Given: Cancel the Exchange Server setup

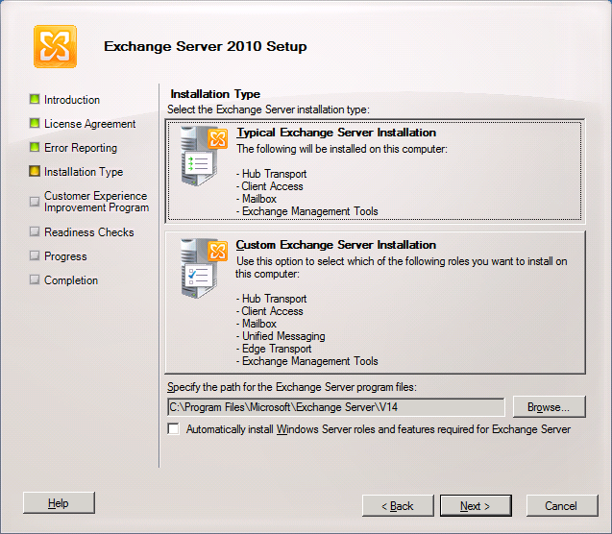Looking at the screenshot, I should [x=561, y=505].
